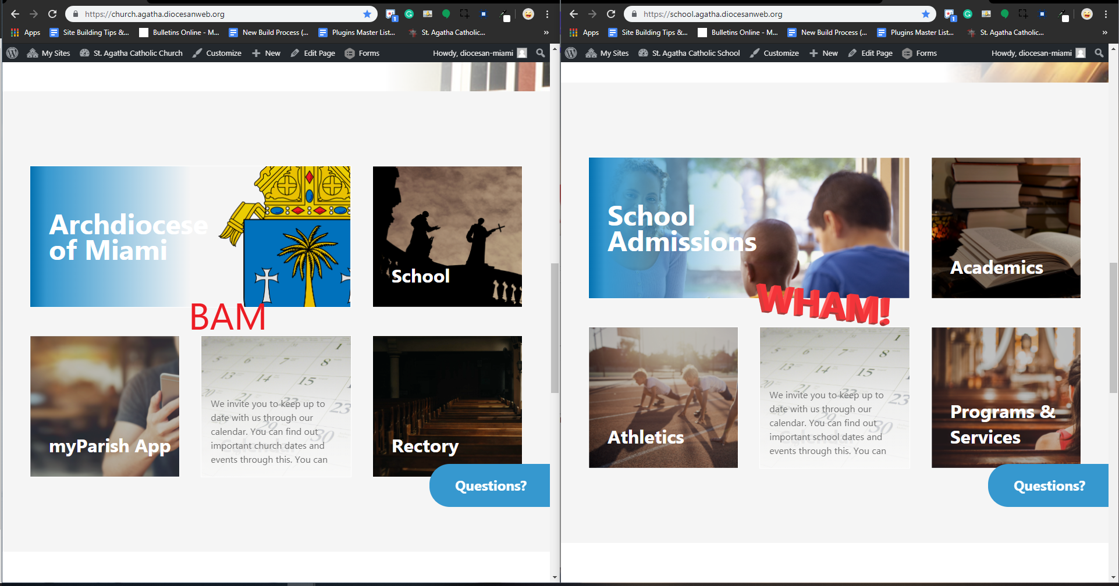Image resolution: width=1119 pixels, height=586 pixels.
Task: Click the church site URL address field
Action: click(x=221, y=14)
